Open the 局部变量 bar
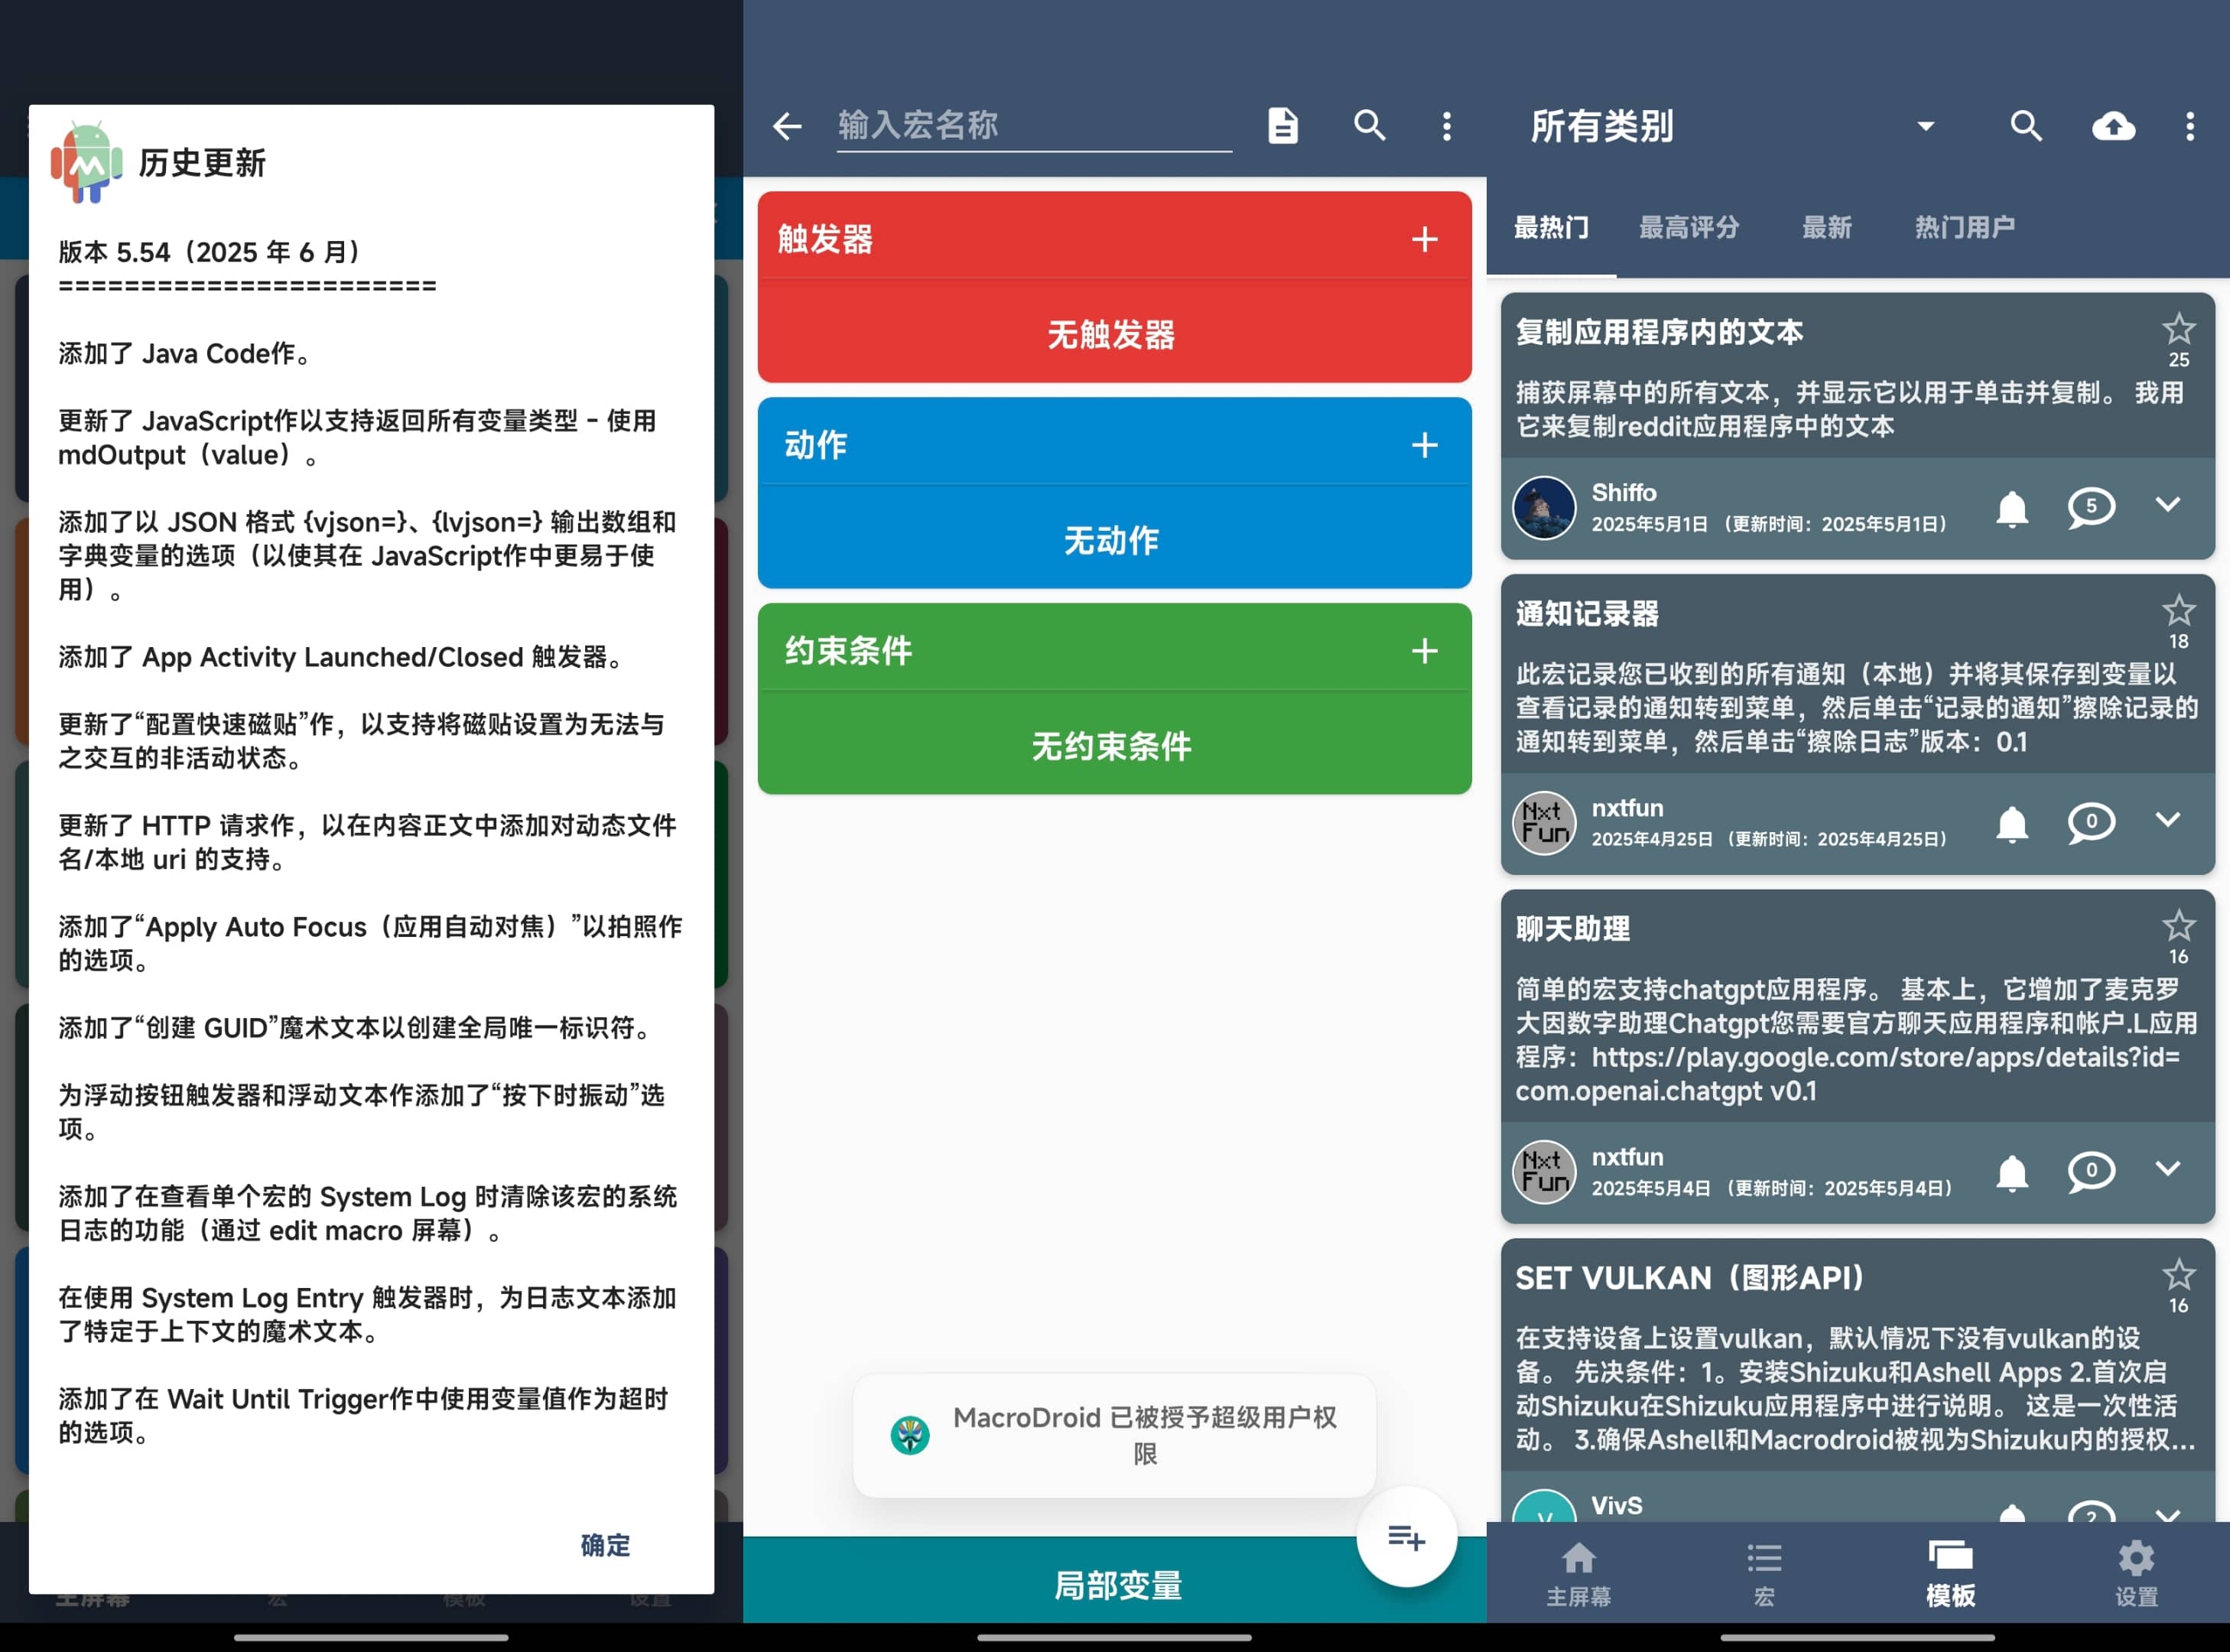 tap(1115, 1585)
